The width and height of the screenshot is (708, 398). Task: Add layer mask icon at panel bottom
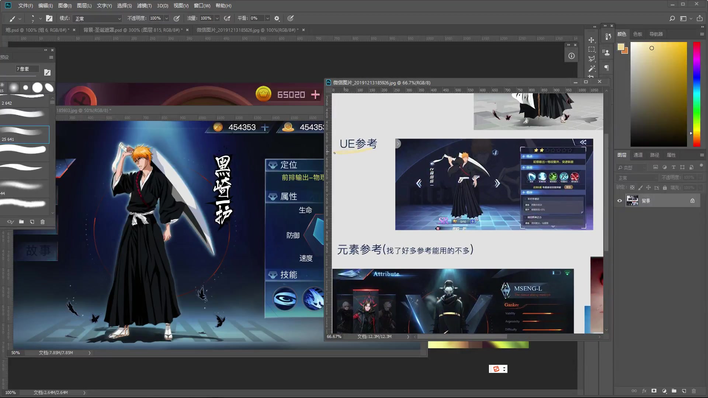tap(654, 391)
